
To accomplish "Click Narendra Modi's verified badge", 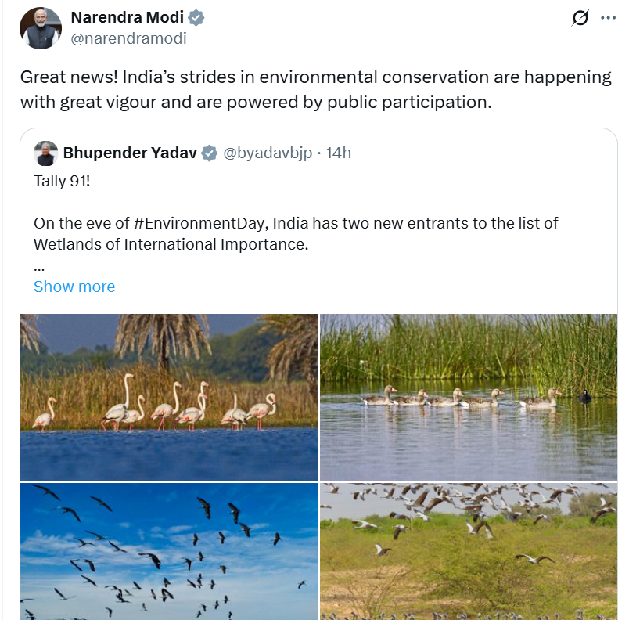I will [x=196, y=18].
